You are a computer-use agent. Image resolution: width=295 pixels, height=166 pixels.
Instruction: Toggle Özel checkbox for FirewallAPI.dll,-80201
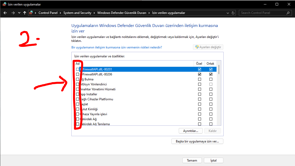[x=200, y=69]
